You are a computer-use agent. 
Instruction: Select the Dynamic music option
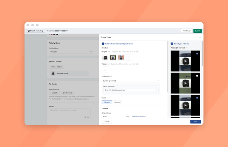click(x=107, y=102)
